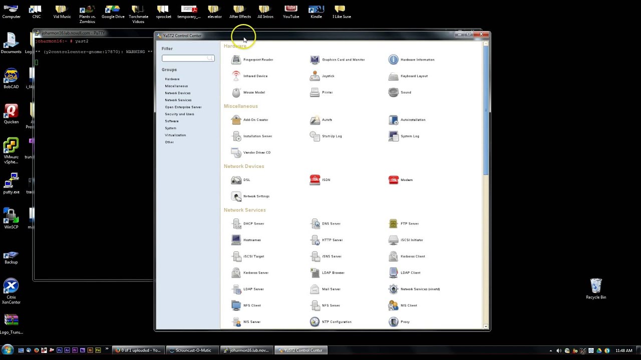Click the Filter search field

coord(188,58)
